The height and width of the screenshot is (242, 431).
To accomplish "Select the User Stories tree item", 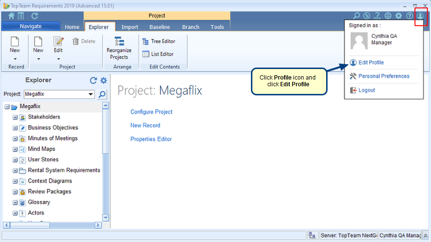I will click(43, 160).
